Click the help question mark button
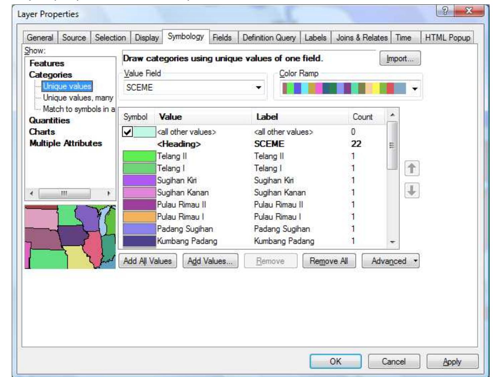 point(445,11)
